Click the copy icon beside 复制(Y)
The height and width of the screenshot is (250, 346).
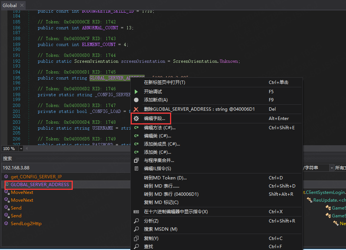tap(136, 238)
